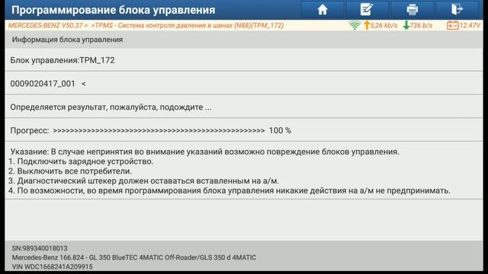Image resolution: width=488 pixels, height=274 pixels.
Task: Select instruction 4 about no actions during programming
Action: 230,190
